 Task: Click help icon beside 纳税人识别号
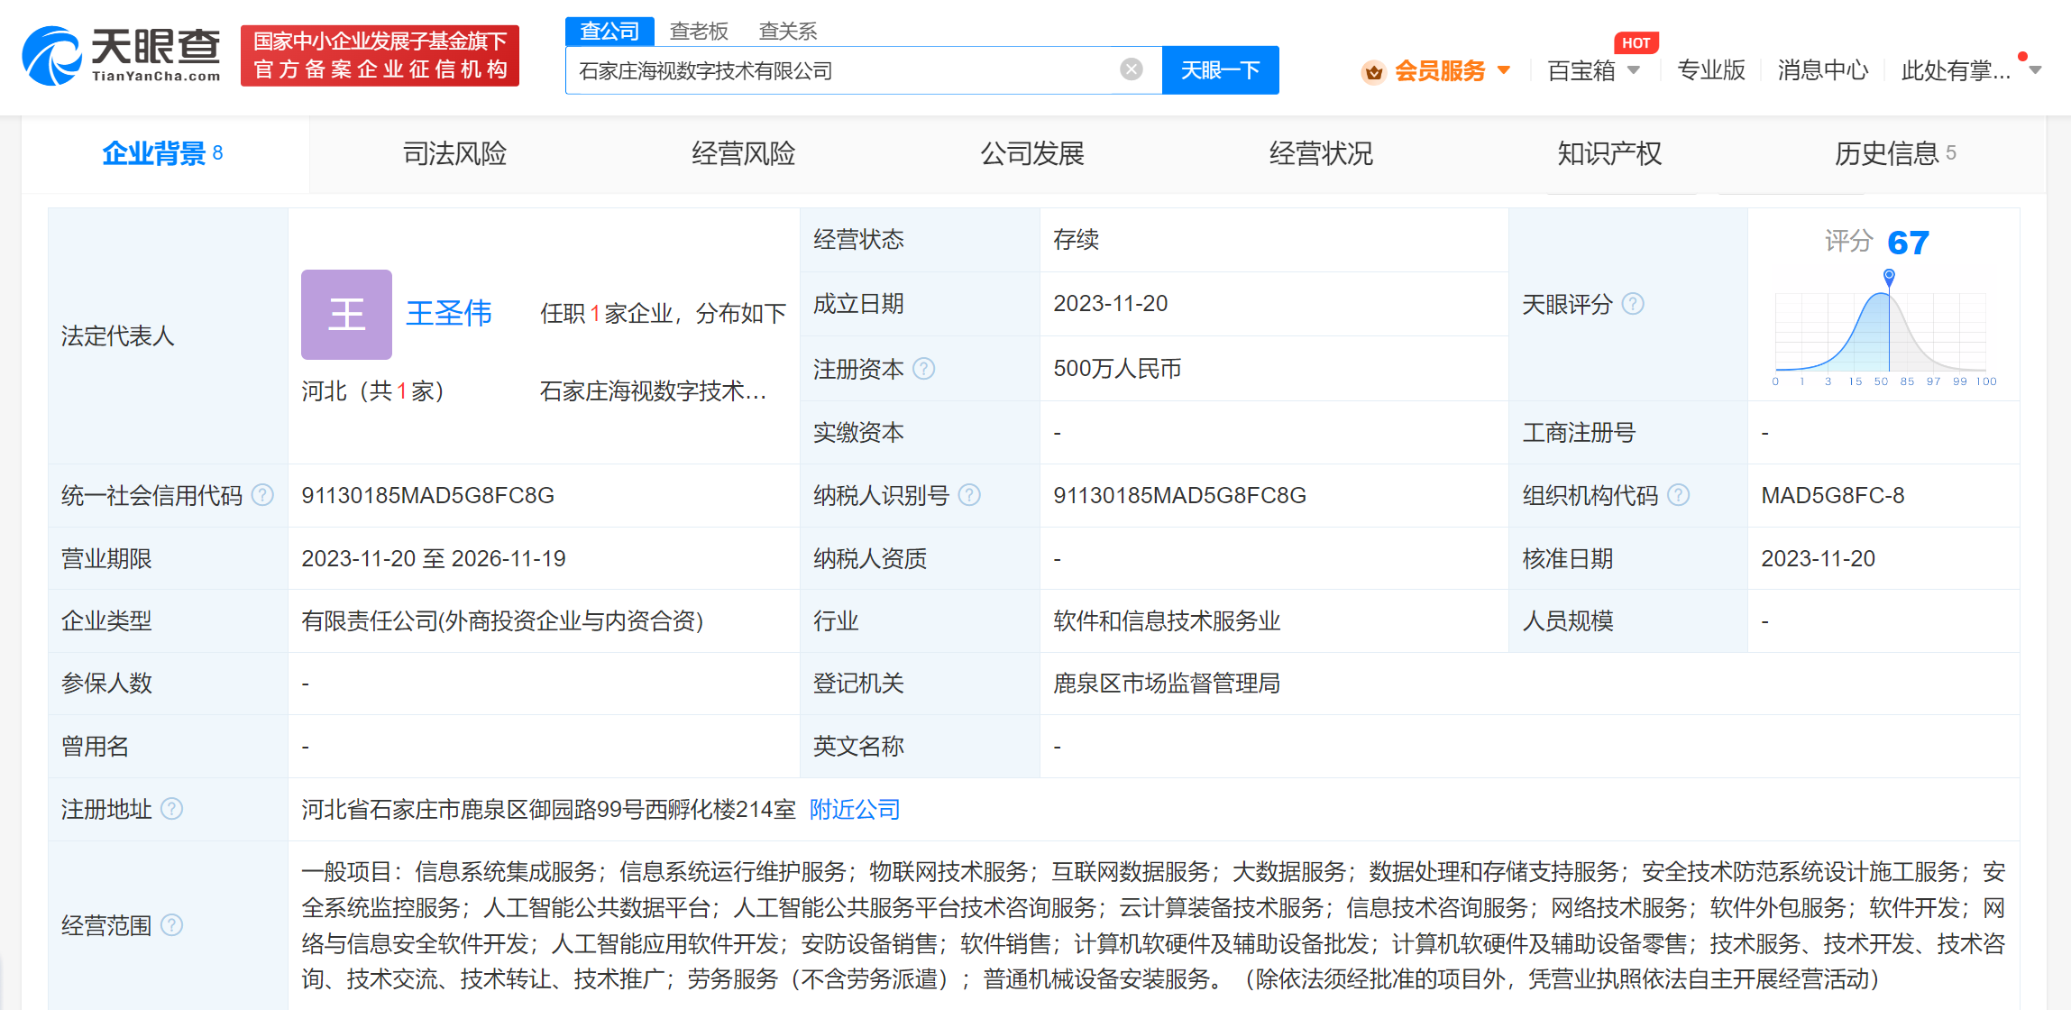click(x=969, y=495)
